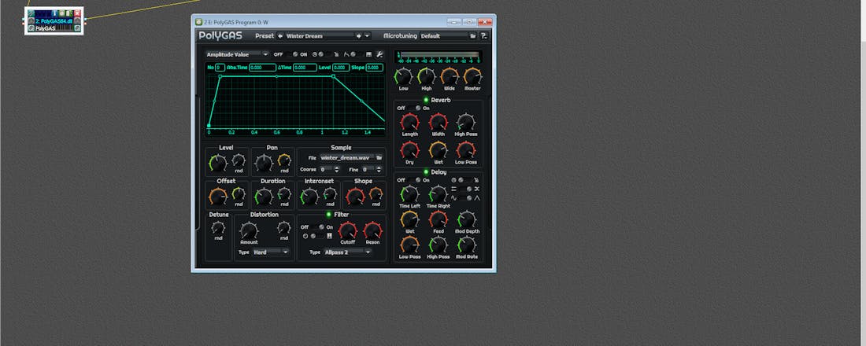Click the Filter Reson knob
Screen dimensions: 866x346
coord(373,230)
